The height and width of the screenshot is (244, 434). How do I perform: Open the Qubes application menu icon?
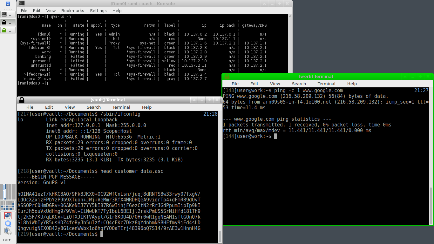coord(8,4)
